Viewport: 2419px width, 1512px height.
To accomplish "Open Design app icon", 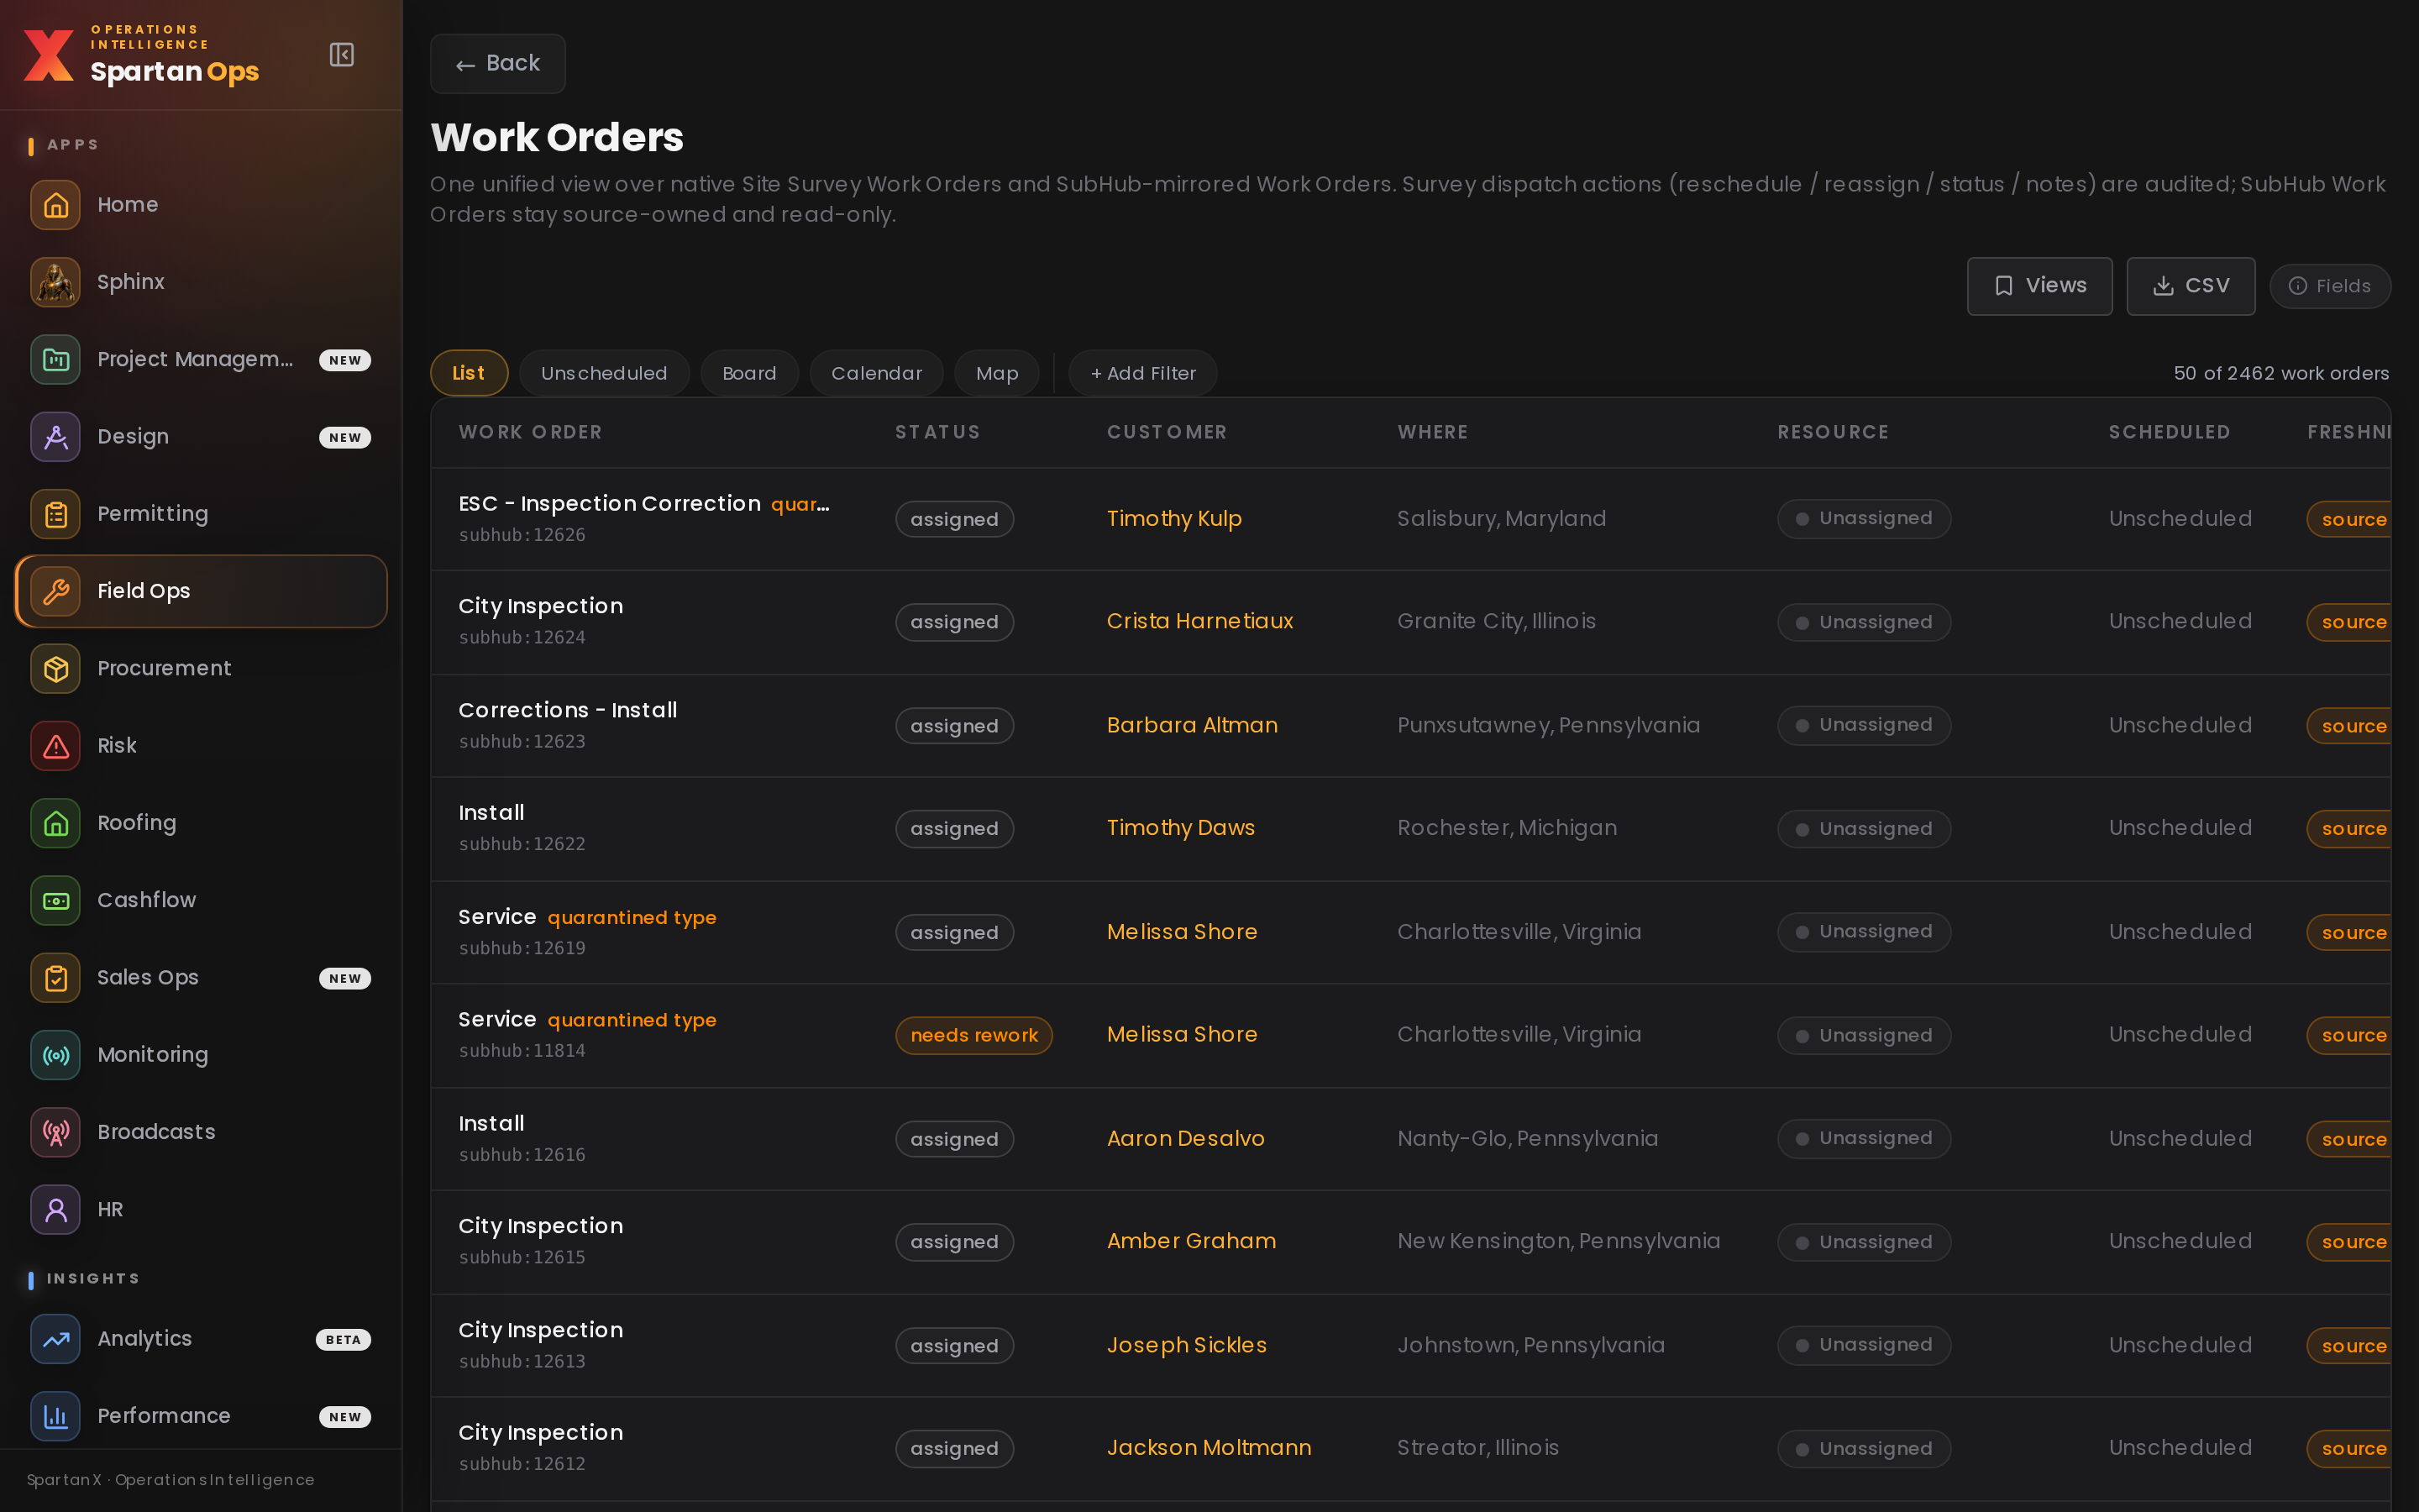I will point(56,437).
